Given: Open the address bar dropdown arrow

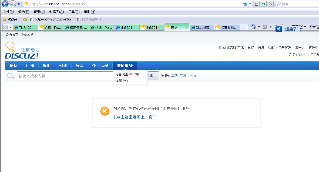Looking at the screenshot, I should (250, 4).
